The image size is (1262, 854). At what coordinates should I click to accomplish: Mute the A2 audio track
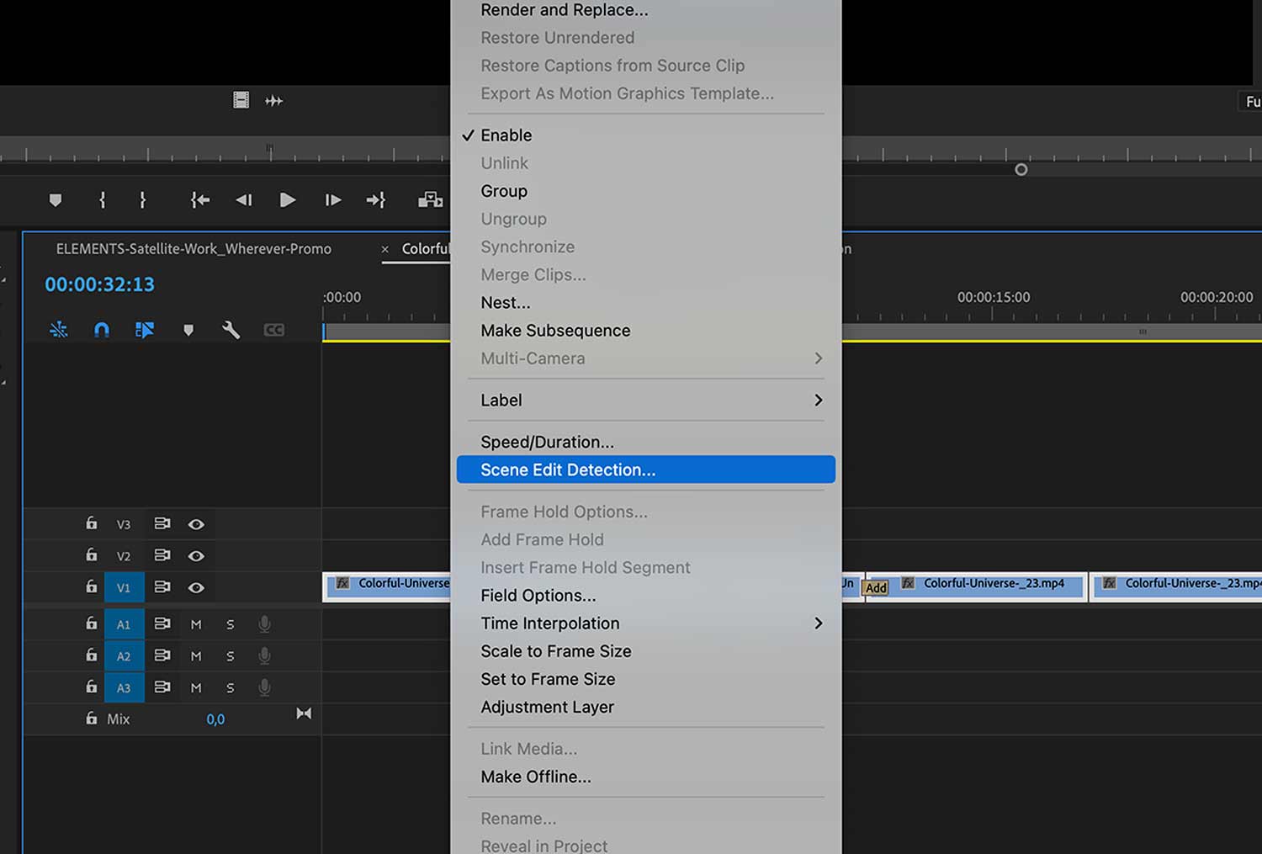[195, 655]
